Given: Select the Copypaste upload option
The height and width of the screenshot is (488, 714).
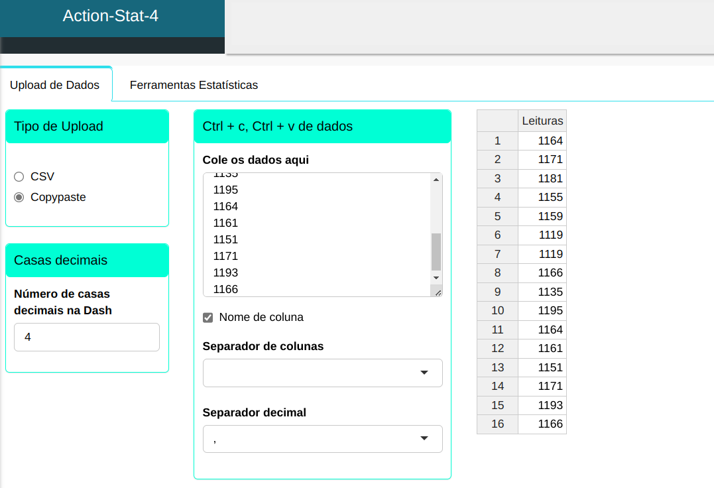Looking at the screenshot, I should pyautogui.click(x=19, y=197).
